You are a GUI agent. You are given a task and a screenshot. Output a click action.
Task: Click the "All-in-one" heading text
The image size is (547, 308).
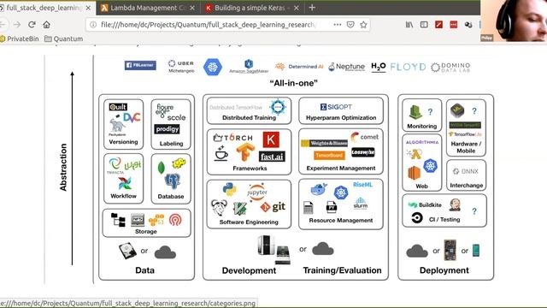pos(294,83)
